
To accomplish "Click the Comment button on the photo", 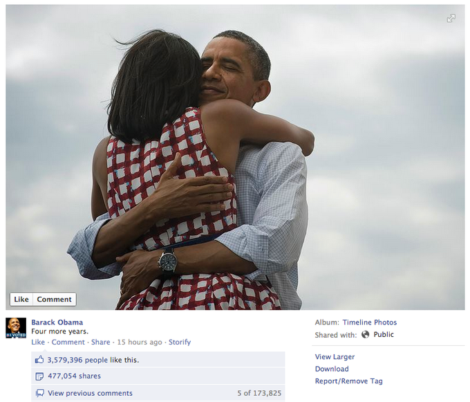I will (54, 300).
